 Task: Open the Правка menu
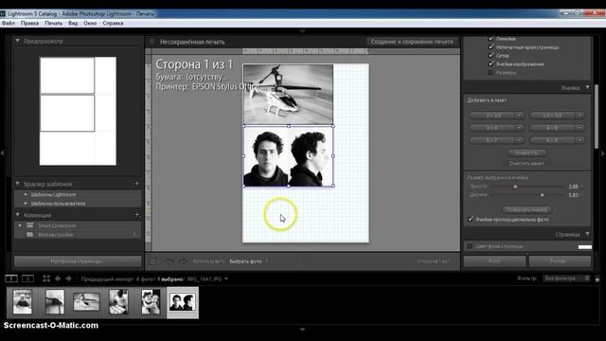point(29,23)
